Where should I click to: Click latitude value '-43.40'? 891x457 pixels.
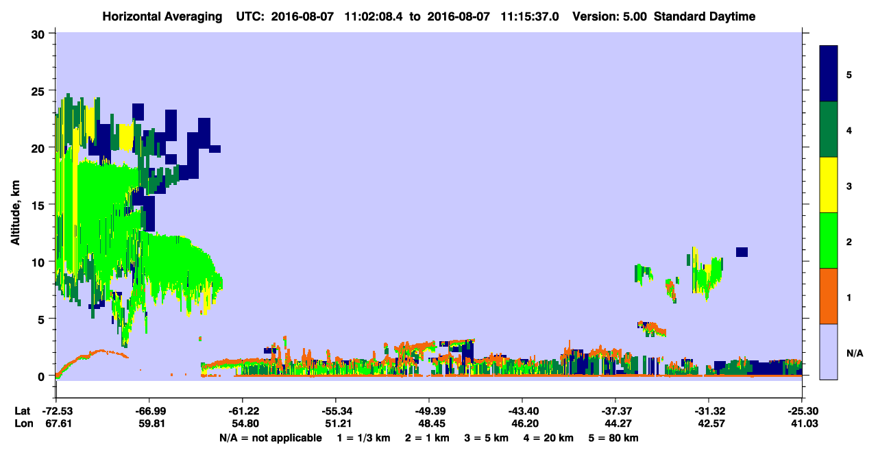pos(522,410)
